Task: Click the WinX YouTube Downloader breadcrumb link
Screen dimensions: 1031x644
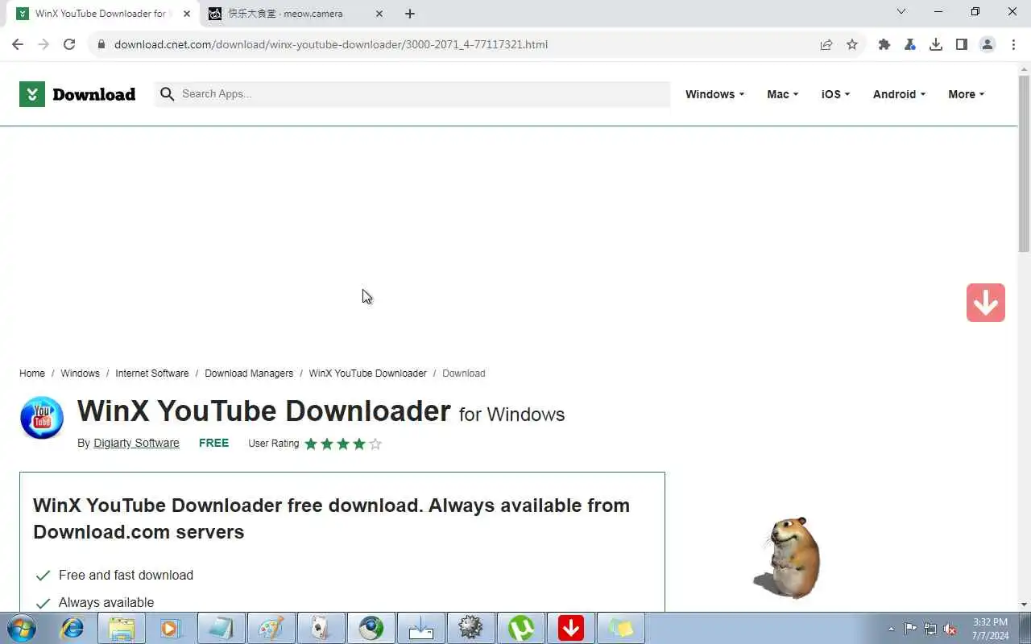Action: click(x=368, y=374)
